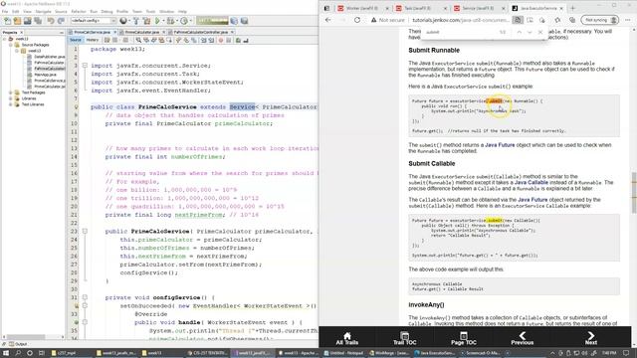The width and height of the screenshot is (637, 358).
Task: Expand the Test Libraries node
Action: pyautogui.click(x=11, y=104)
